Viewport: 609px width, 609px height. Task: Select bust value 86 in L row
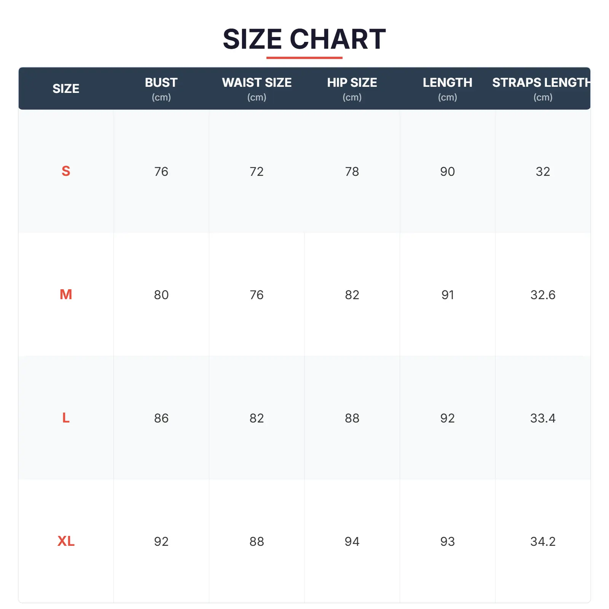161,418
